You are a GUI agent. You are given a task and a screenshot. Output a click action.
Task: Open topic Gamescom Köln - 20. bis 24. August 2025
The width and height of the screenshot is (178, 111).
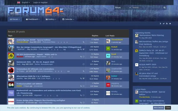point(35,62)
